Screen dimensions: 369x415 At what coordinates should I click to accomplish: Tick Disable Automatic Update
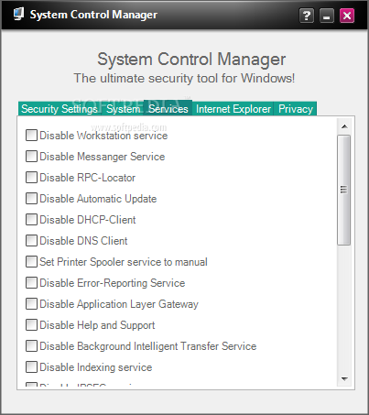[x=31, y=198]
